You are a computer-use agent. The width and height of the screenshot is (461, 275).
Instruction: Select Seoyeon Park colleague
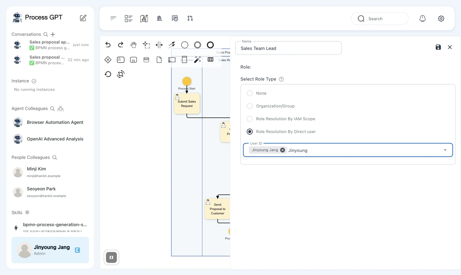pyautogui.click(x=50, y=192)
